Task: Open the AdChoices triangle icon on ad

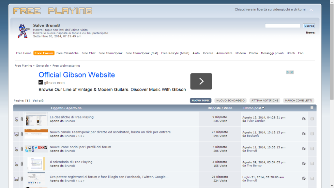Action: pos(288,72)
